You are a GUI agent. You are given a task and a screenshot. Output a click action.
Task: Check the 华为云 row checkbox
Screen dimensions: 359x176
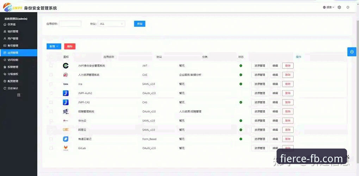51,121
